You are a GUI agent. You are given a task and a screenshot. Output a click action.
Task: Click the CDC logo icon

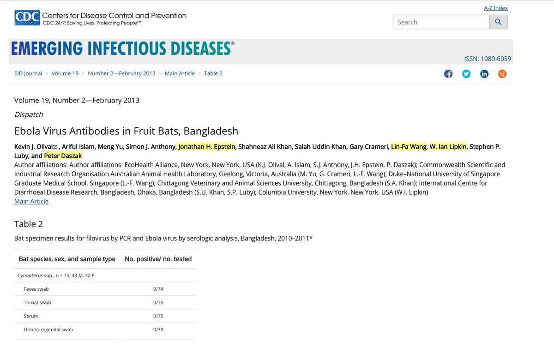pyautogui.click(x=27, y=19)
